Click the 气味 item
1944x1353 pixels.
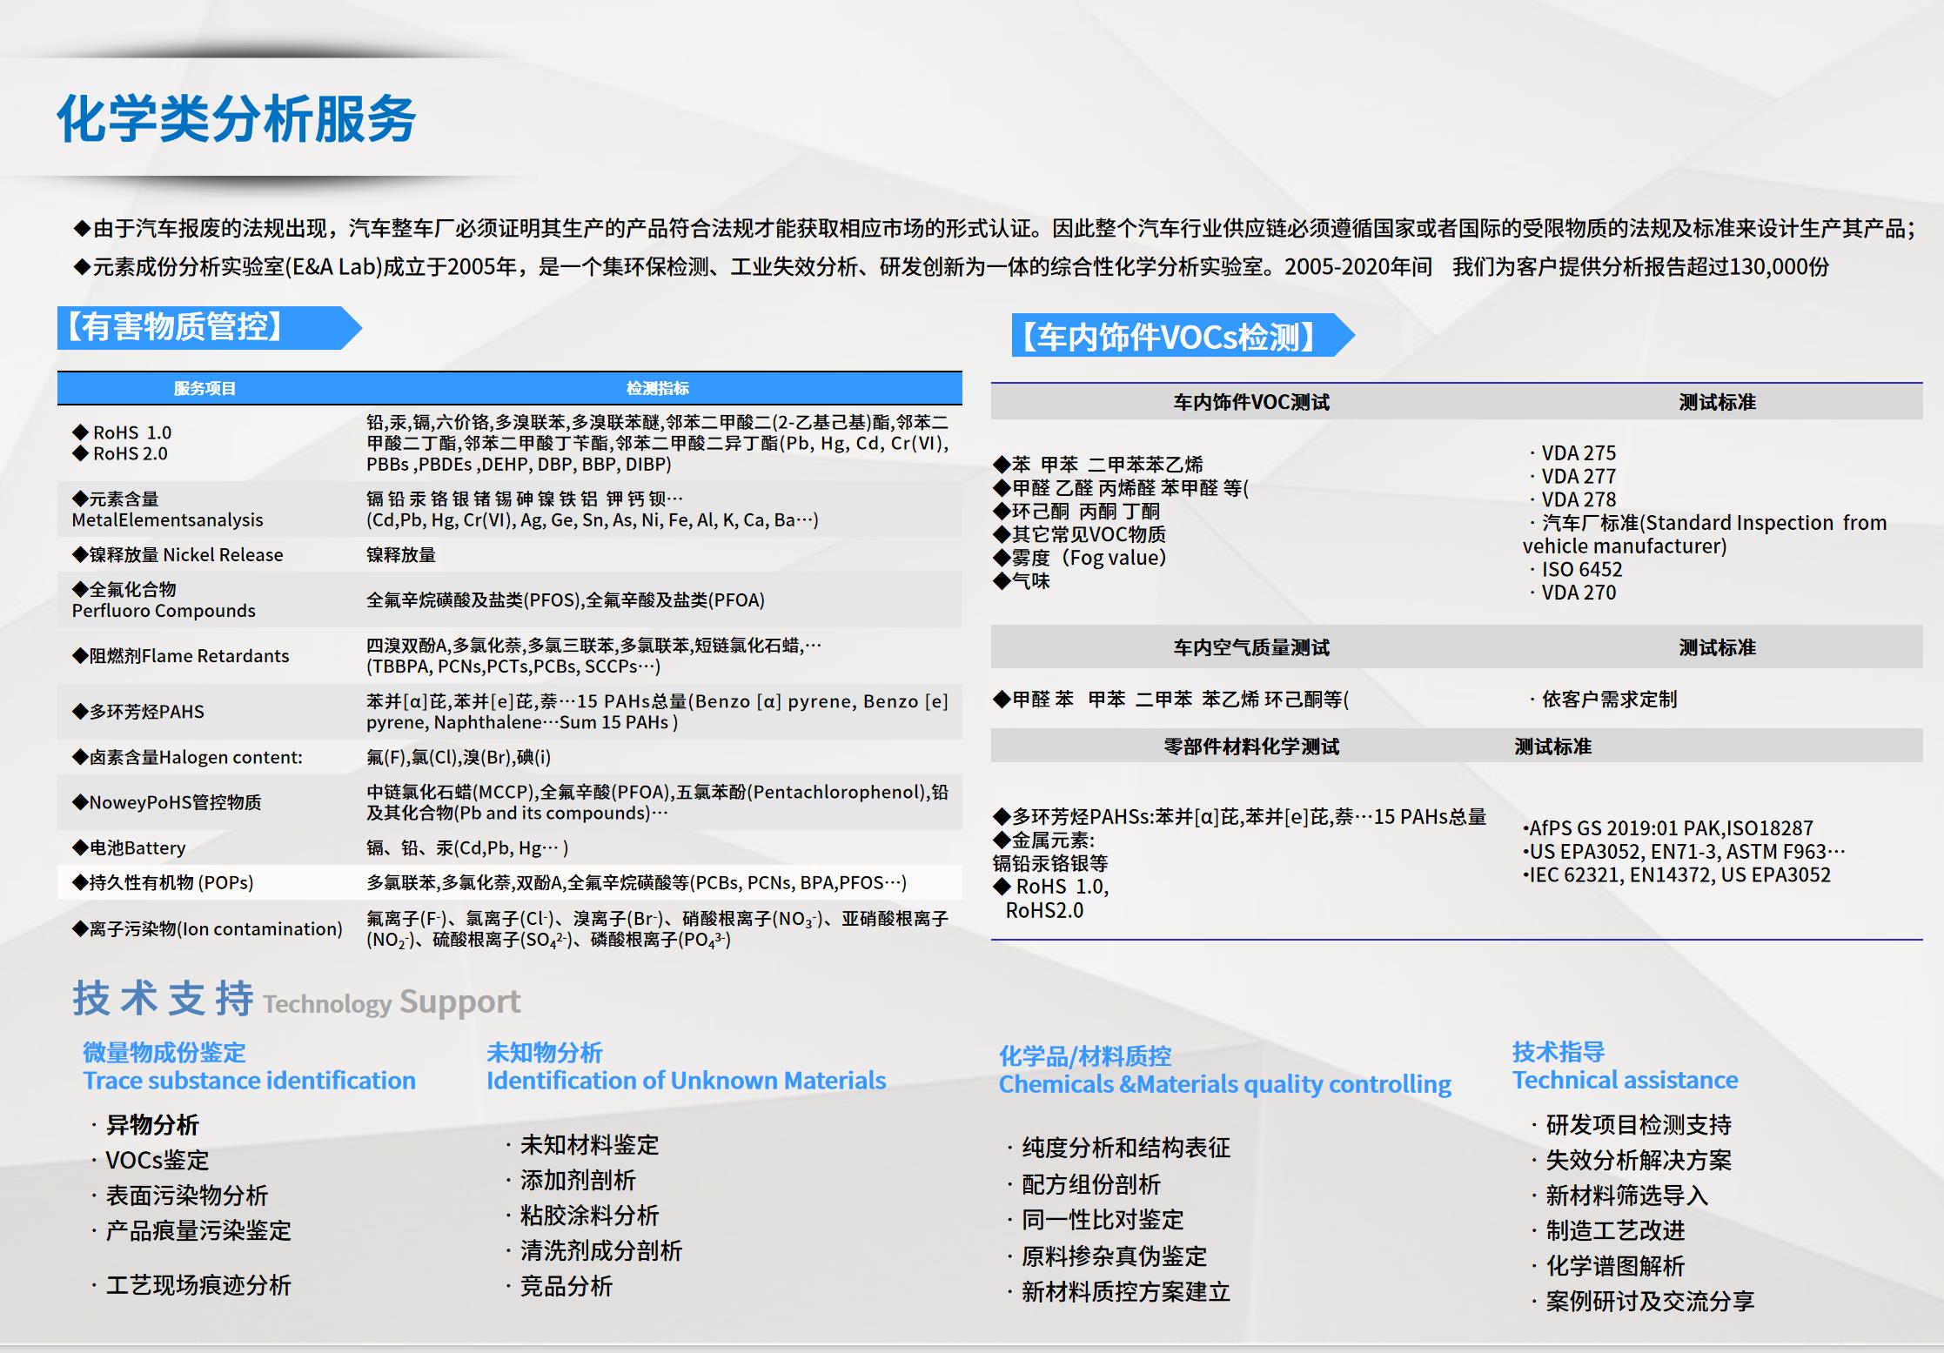click(1022, 581)
